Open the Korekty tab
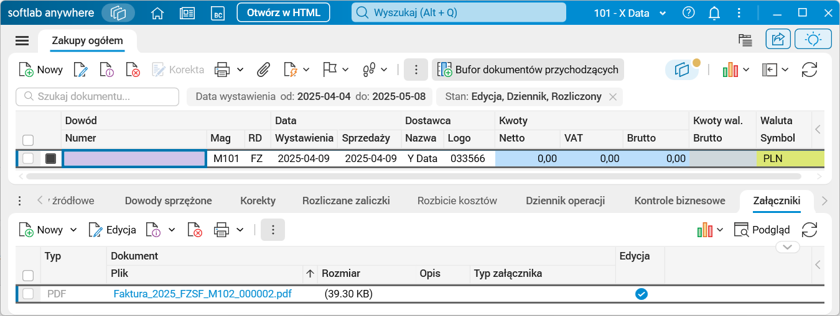 pyautogui.click(x=258, y=201)
